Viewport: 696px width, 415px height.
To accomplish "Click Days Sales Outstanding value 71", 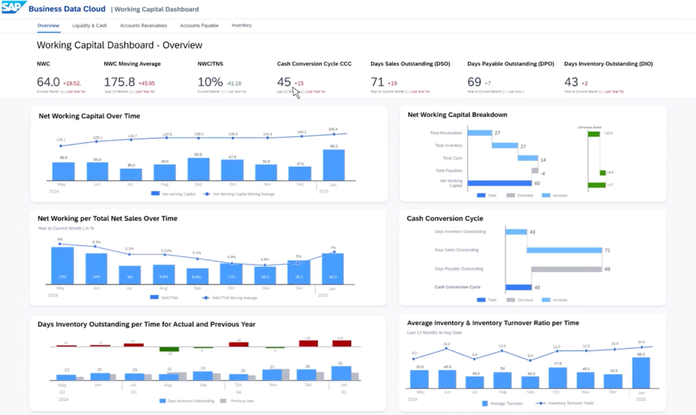I will pos(377,82).
